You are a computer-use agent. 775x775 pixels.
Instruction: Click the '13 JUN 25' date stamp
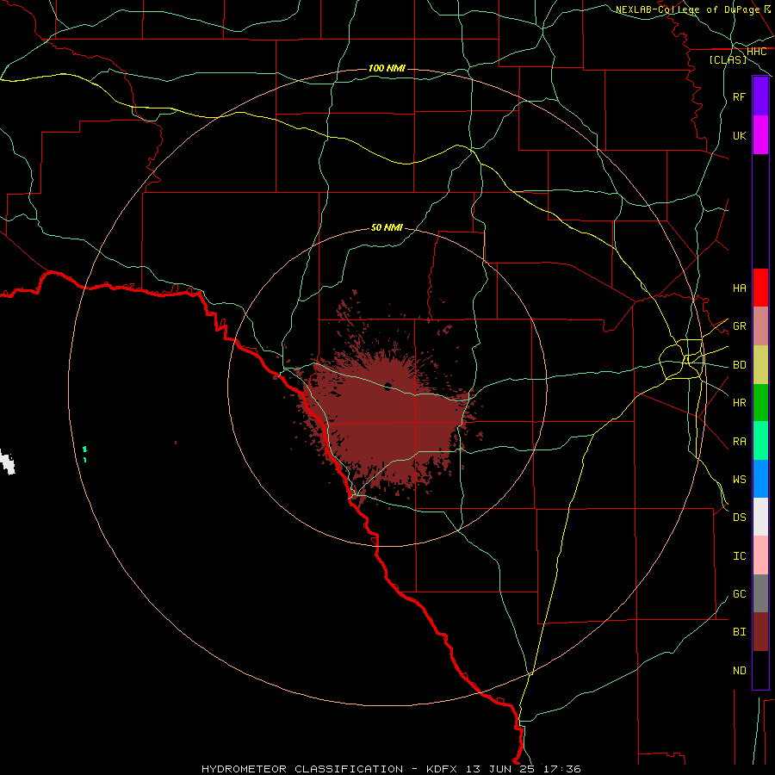pyautogui.click(x=500, y=769)
